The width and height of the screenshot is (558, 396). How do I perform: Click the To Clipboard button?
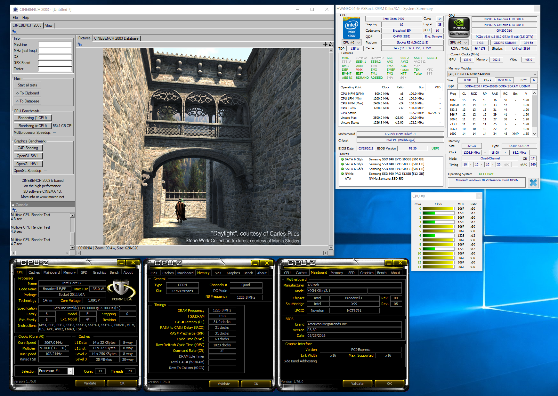(28, 93)
